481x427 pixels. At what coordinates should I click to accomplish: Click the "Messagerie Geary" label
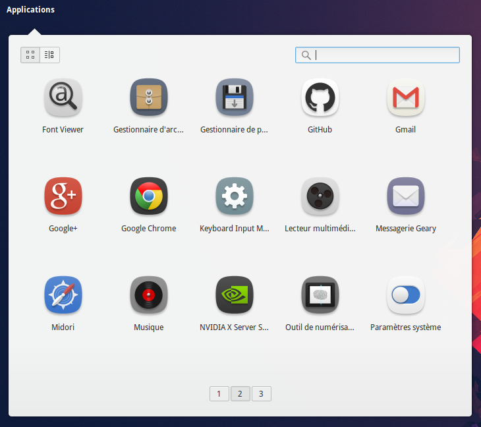(405, 229)
